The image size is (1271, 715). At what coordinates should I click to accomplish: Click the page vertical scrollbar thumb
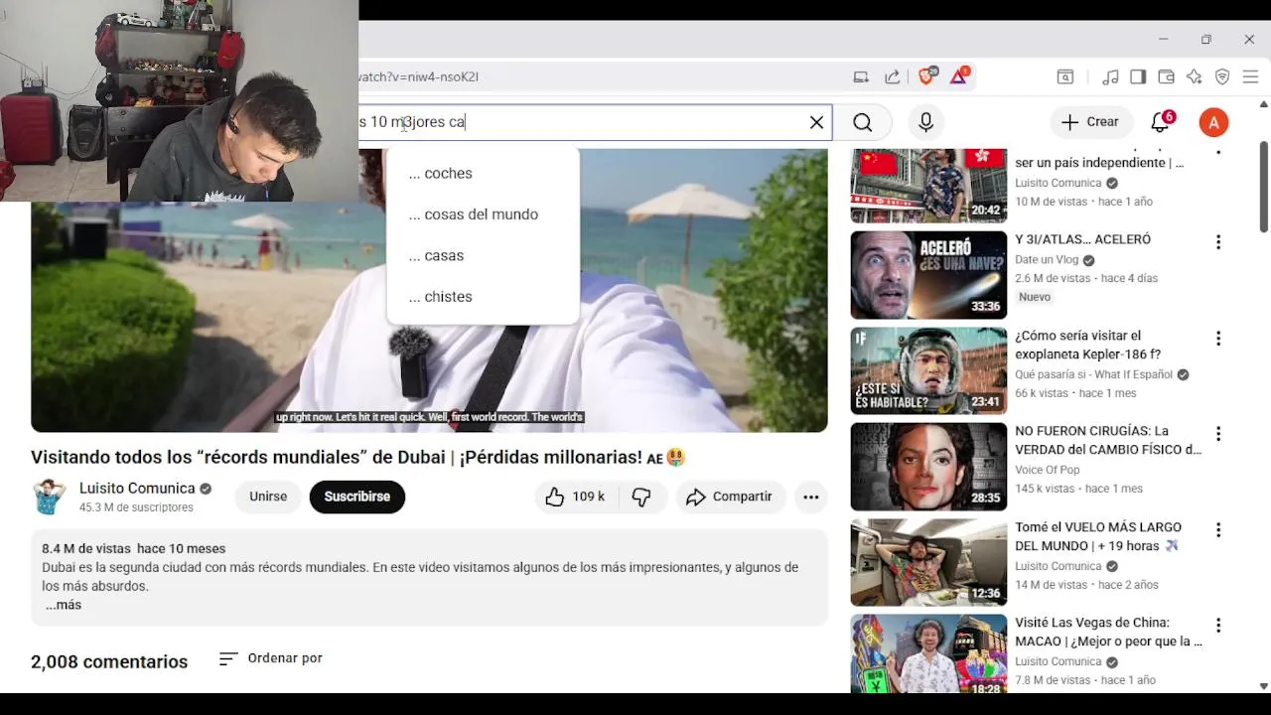click(x=1264, y=187)
